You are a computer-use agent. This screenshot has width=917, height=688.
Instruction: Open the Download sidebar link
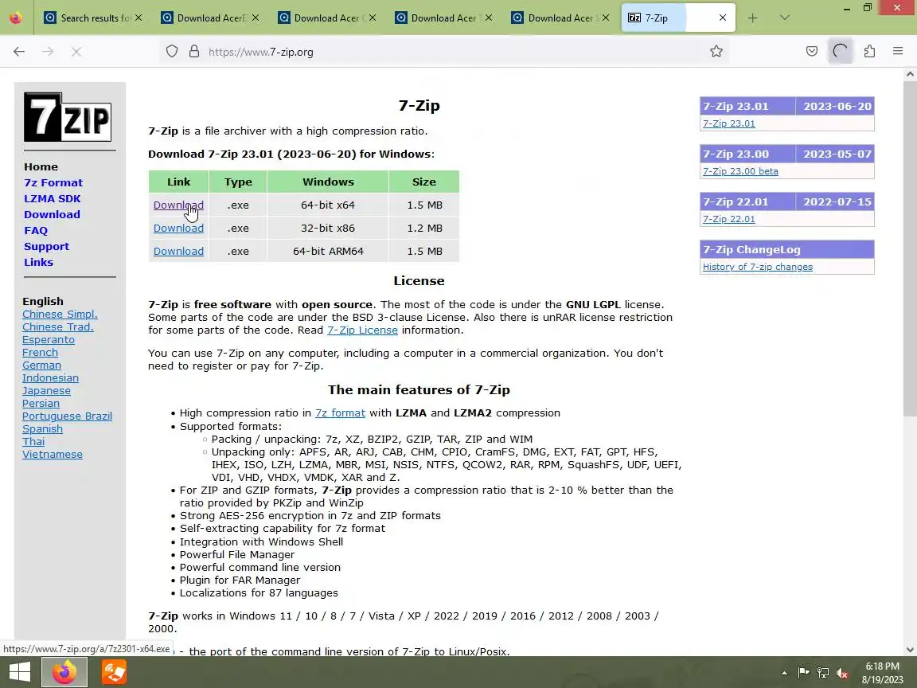pyautogui.click(x=52, y=215)
